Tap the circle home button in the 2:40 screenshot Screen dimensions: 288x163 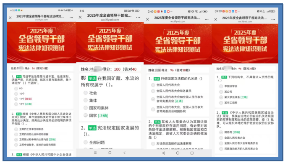[x=178, y=153]
